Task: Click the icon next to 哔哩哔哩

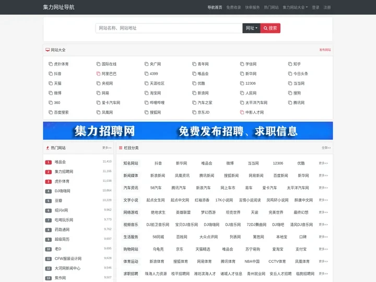Action: click(x=146, y=103)
